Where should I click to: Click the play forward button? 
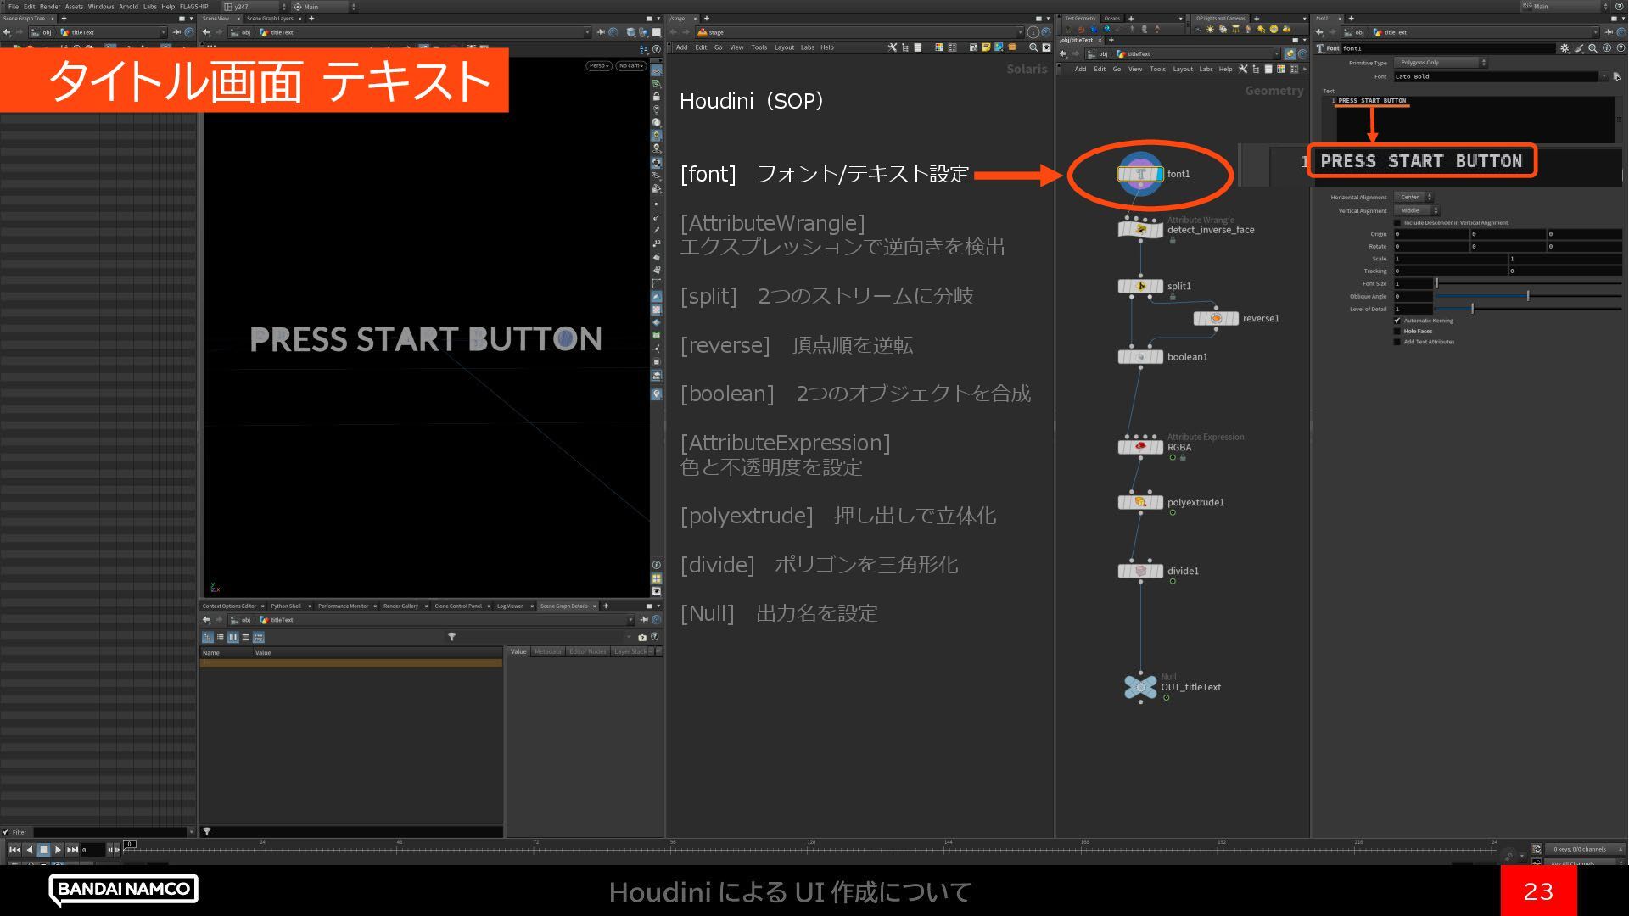pos(58,849)
